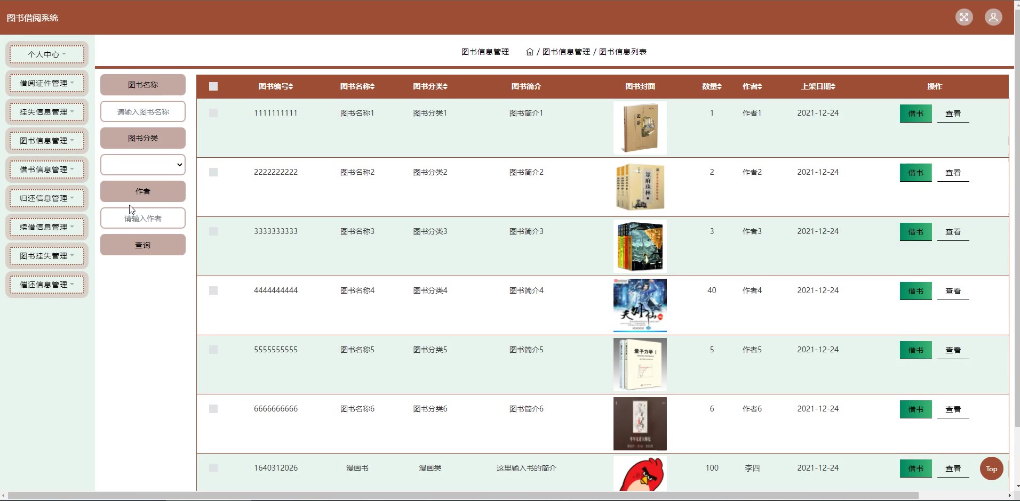Expand the 借阅证件管理 sidebar menu
The height and width of the screenshot is (501, 1020).
pos(47,83)
